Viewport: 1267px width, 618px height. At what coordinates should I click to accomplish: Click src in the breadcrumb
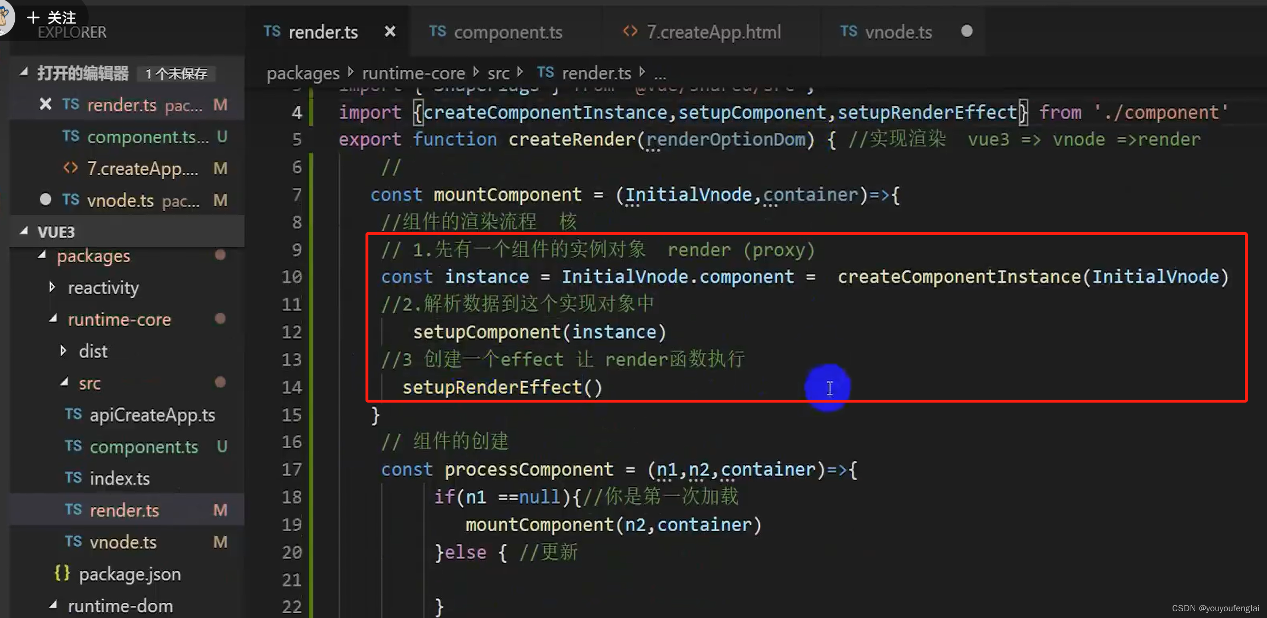(x=498, y=73)
